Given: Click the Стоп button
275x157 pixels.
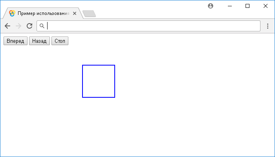Looking at the screenshot, I should [60, 41].
